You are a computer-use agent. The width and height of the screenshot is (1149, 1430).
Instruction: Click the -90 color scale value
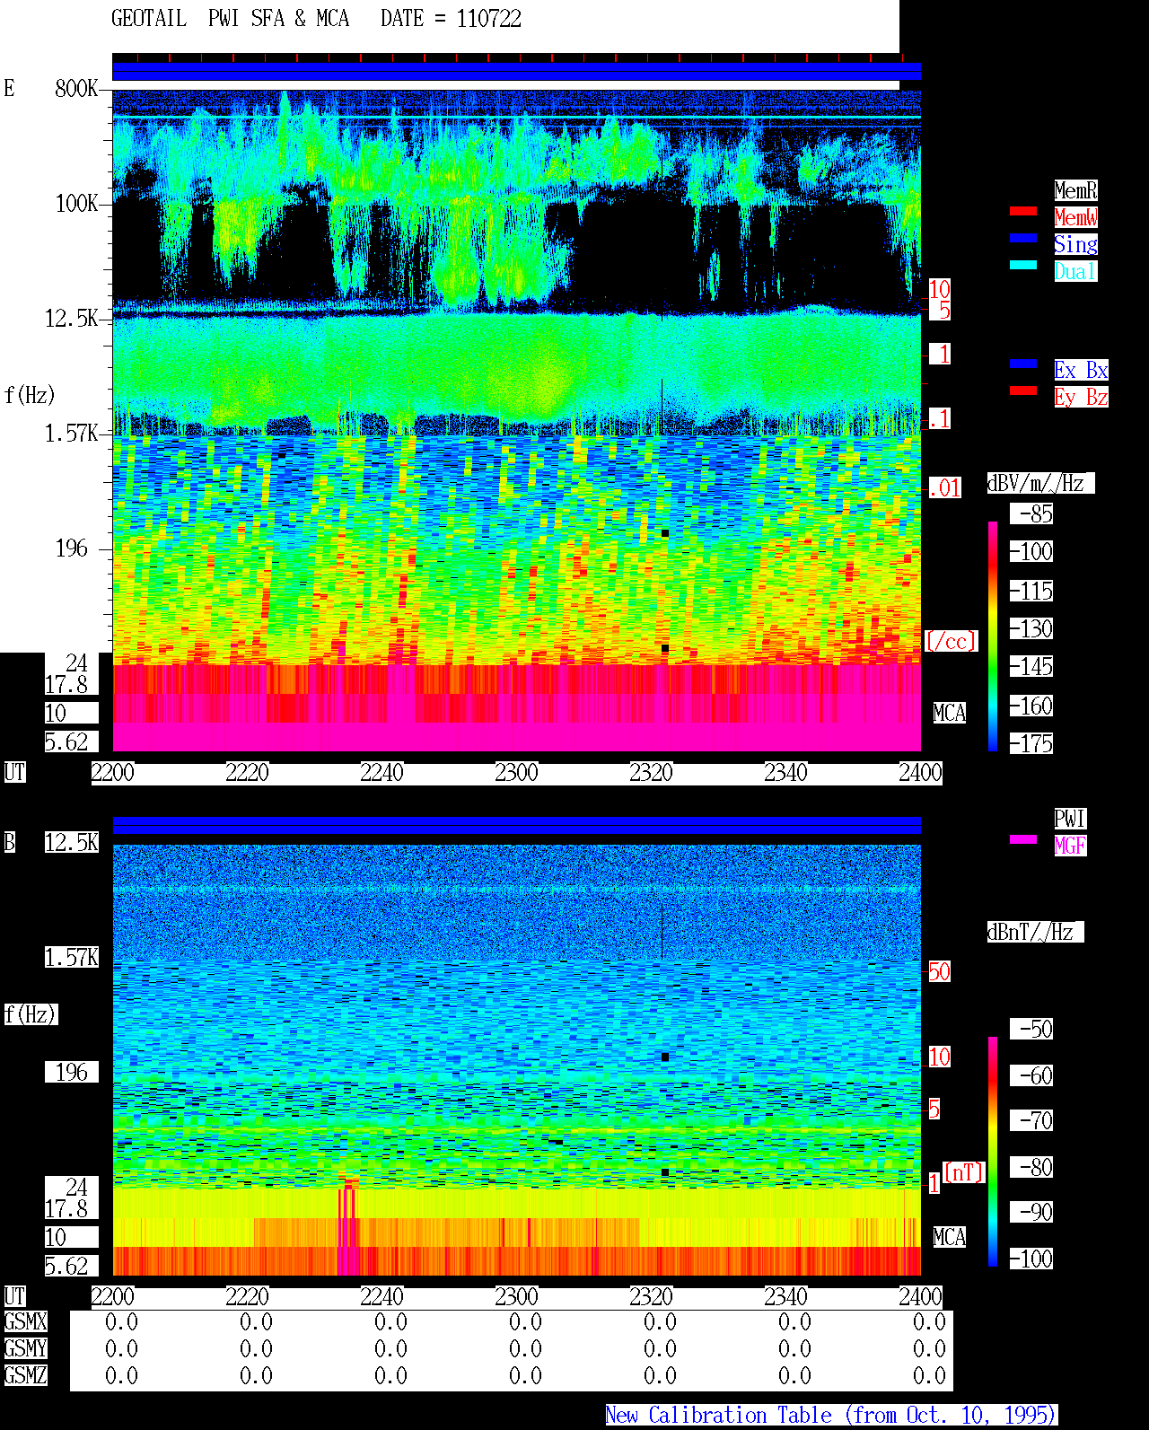tap(1032, 1212)
